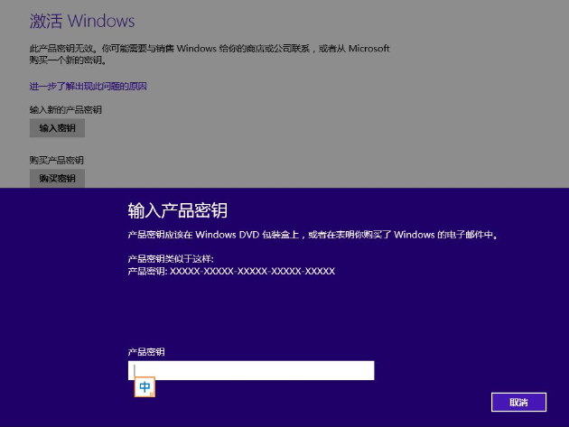Focus the 产品密钥 text input box
The image size is (569, 427).
(251, 370)
